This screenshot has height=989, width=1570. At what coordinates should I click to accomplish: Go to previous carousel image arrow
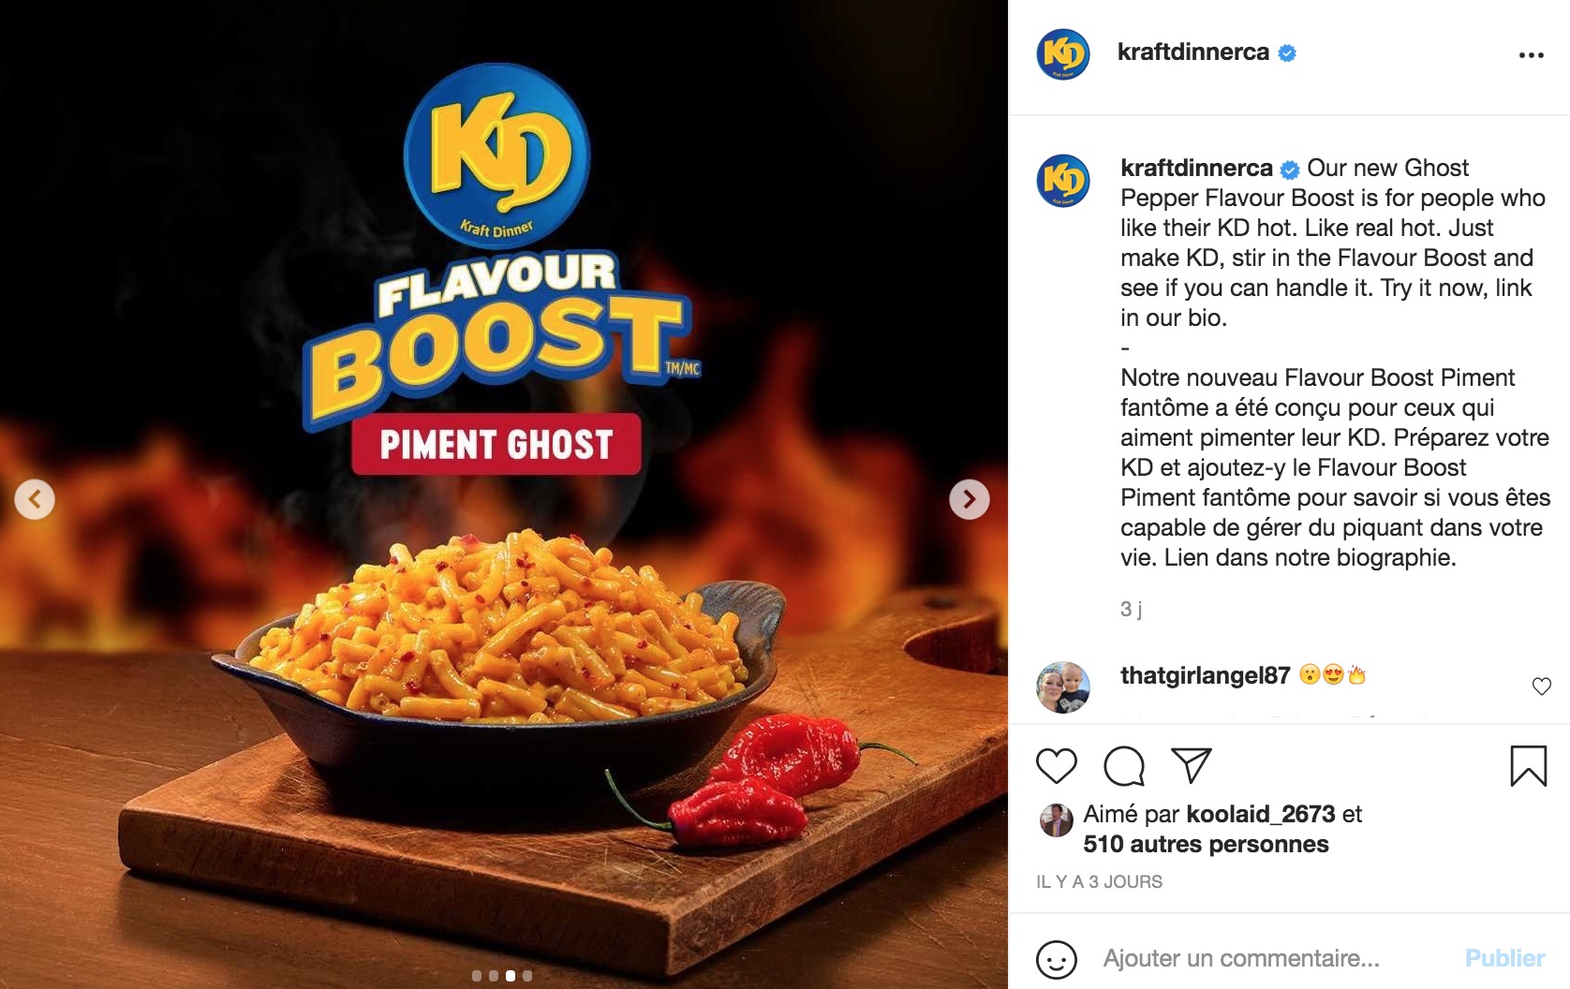(35, 499)
